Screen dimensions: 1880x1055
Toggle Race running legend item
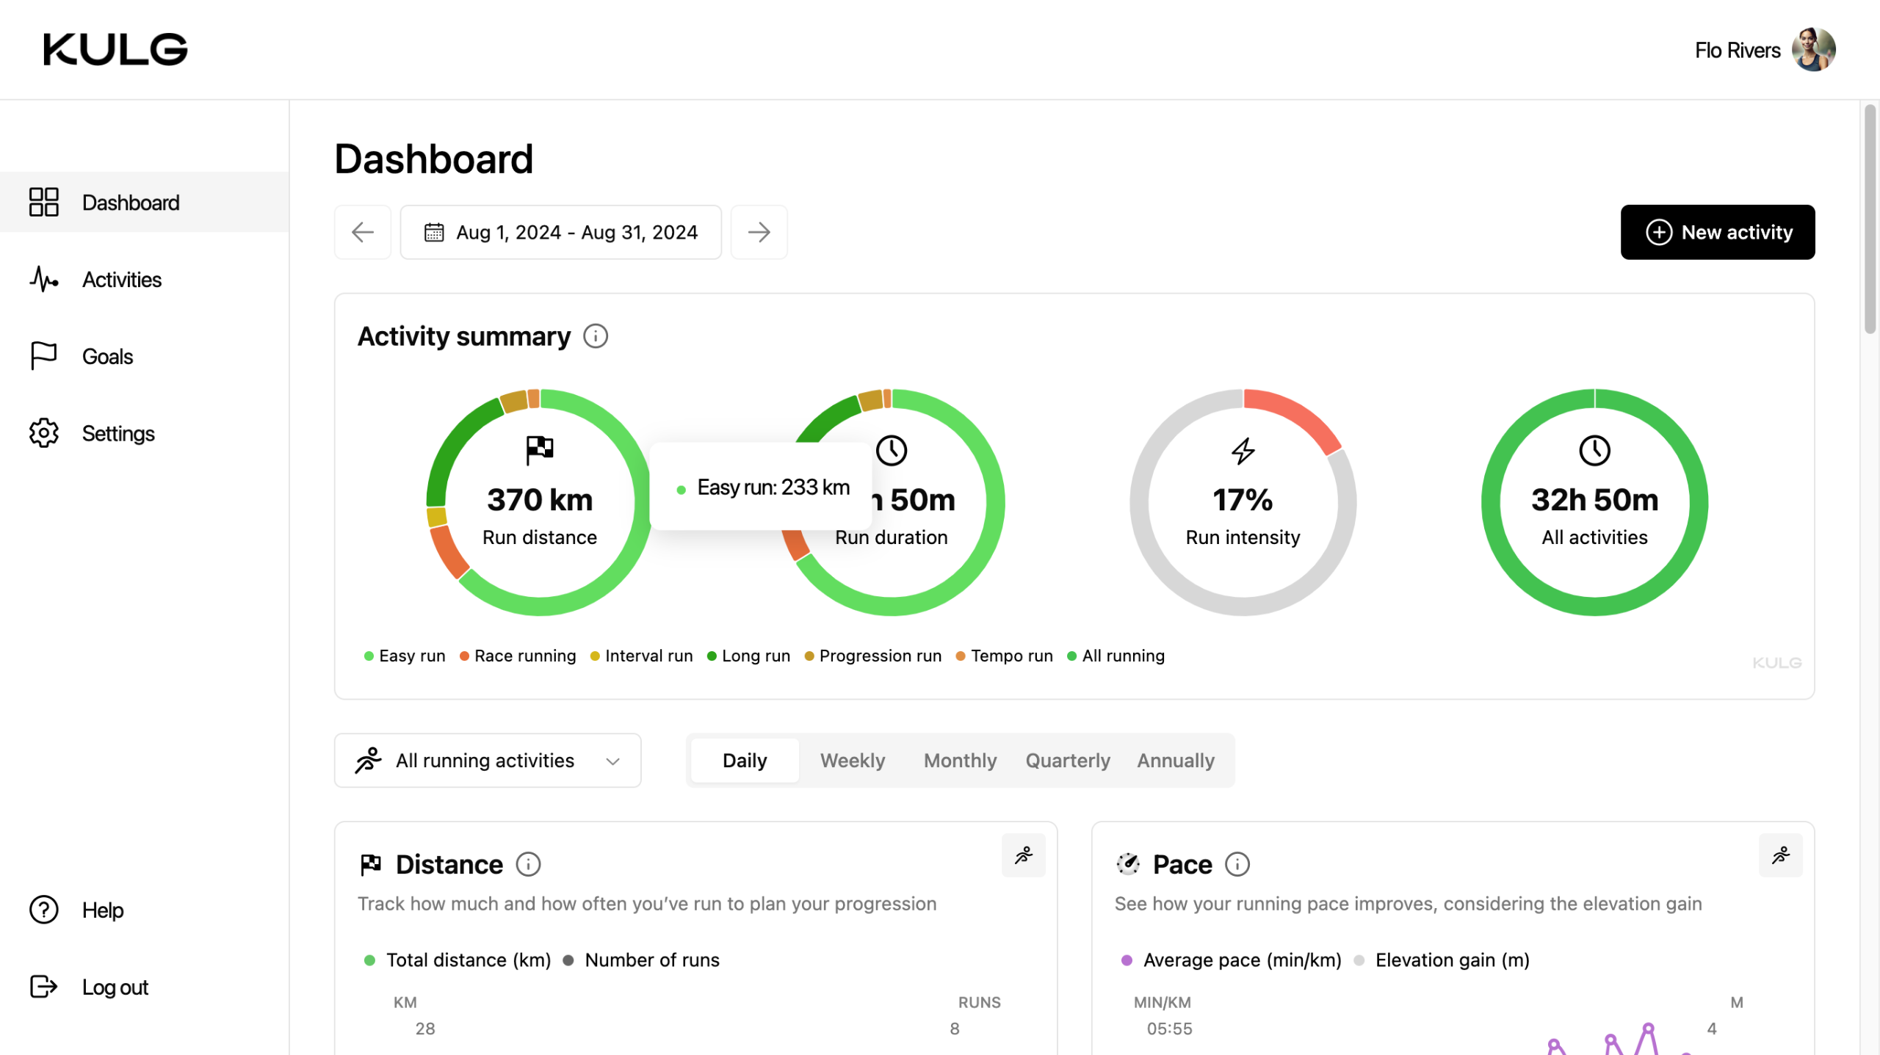coord(518,656)
